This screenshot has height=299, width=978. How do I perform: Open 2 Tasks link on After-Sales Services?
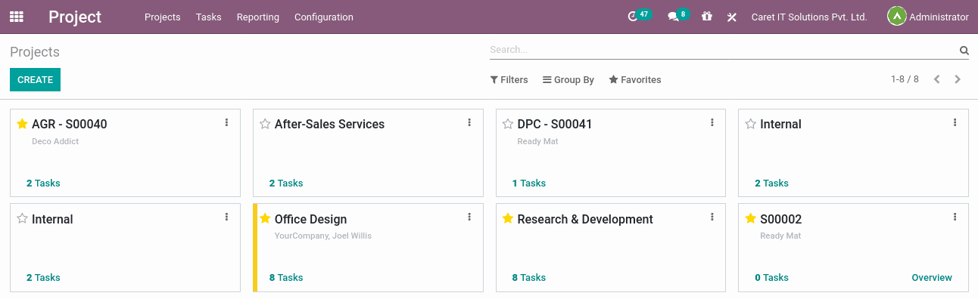286,183
